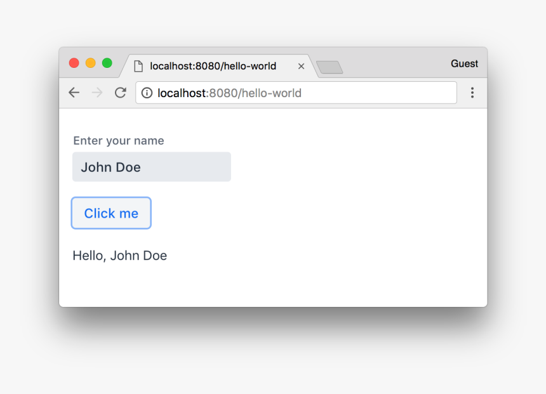Click the blank white area of the page
This screenshot has width=546, height=394.
tap(356, 209)
